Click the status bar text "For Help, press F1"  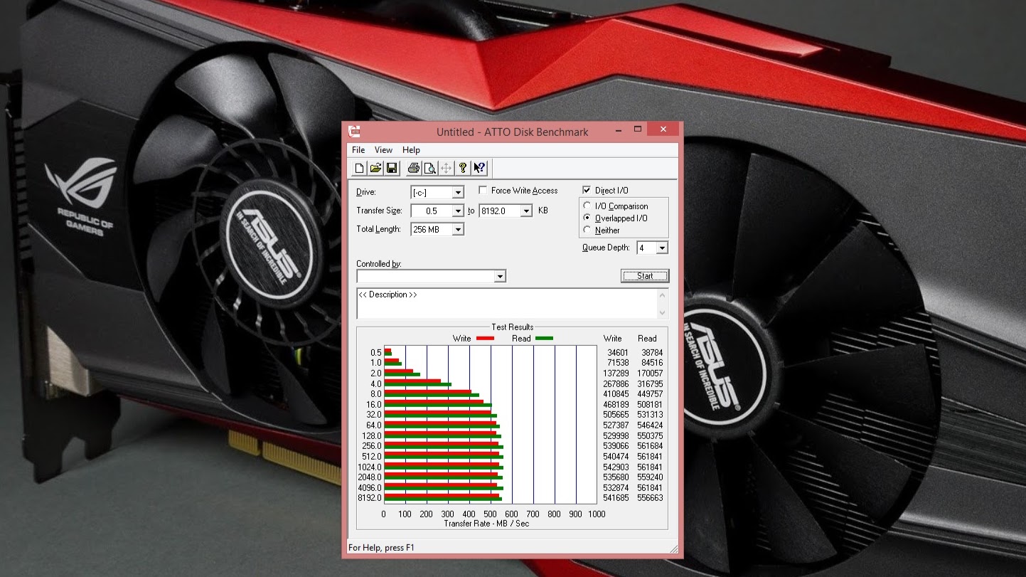381,548
